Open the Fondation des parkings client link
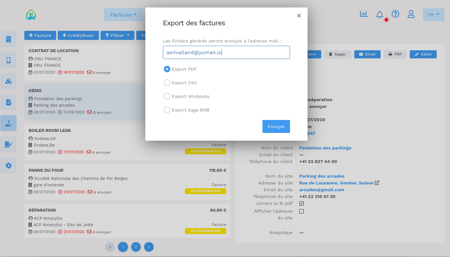 click(325, 148)
